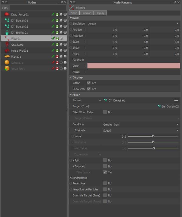Enable the Keep Source Particles checkbox
The image size is (182, 217).
(105, 189)
